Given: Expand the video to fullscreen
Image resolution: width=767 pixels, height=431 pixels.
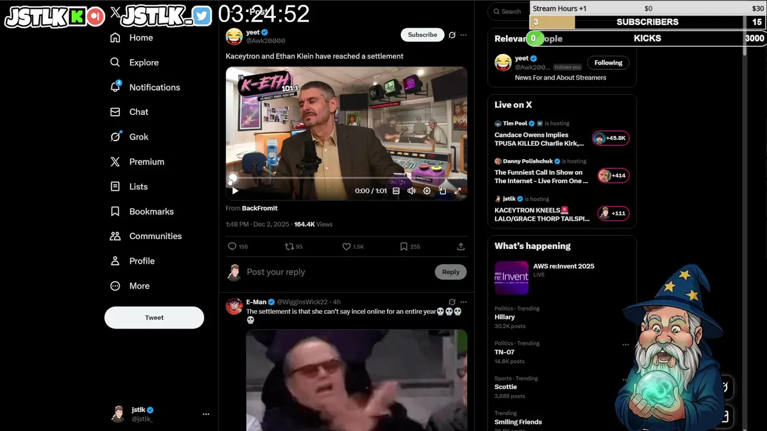Looking at the screenshot, I should point(458,191).
